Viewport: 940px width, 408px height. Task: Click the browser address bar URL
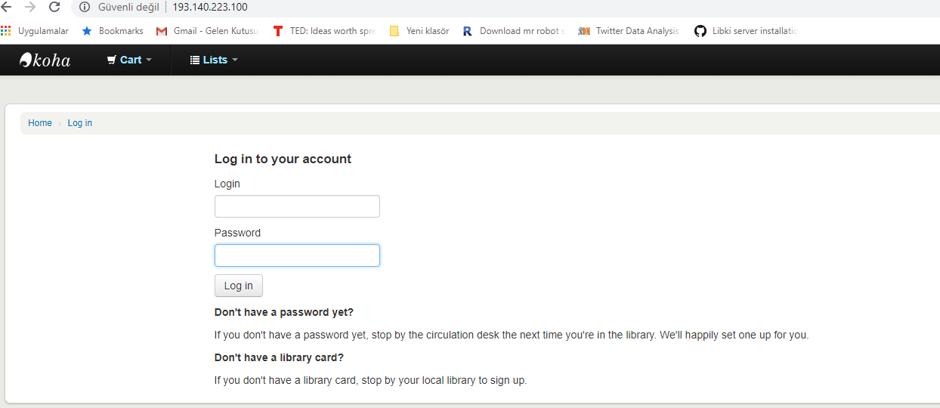210,7
